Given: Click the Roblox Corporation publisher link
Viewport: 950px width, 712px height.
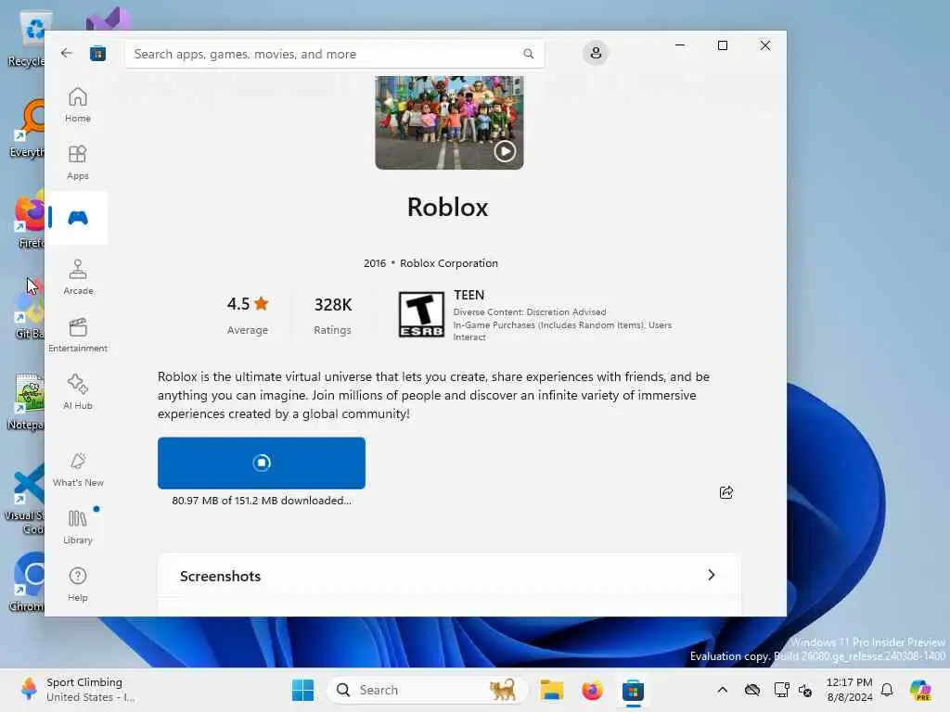Looking at the screenshot, I should [x=449, y=263].
